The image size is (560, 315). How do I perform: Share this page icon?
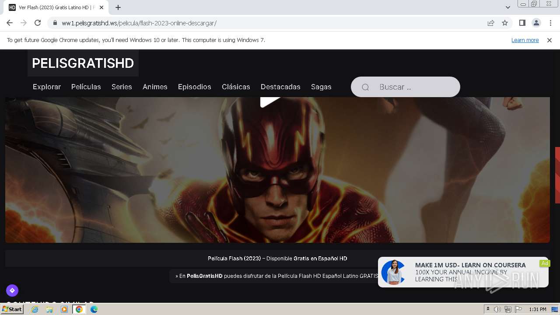(x=491, y=23)
